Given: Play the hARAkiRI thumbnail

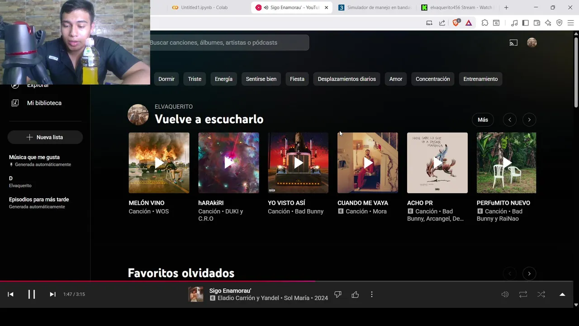Looking at the screenshot, I should 228,163.
